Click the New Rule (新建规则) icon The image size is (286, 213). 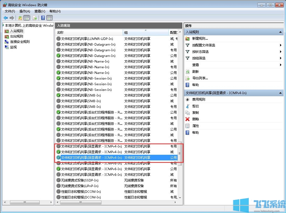pyautogui.click(x=187, y=39)
